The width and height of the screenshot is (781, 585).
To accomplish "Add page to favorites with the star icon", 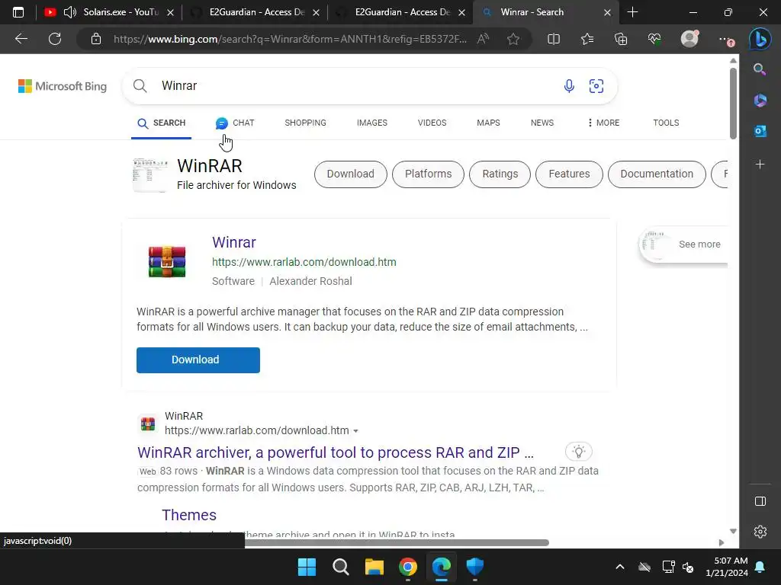I will [513, 39].
